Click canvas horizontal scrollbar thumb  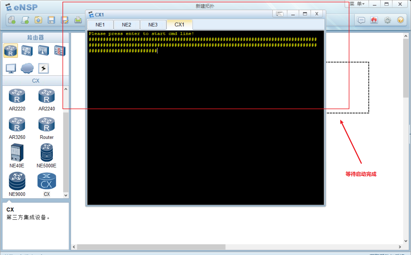[151, 247]
